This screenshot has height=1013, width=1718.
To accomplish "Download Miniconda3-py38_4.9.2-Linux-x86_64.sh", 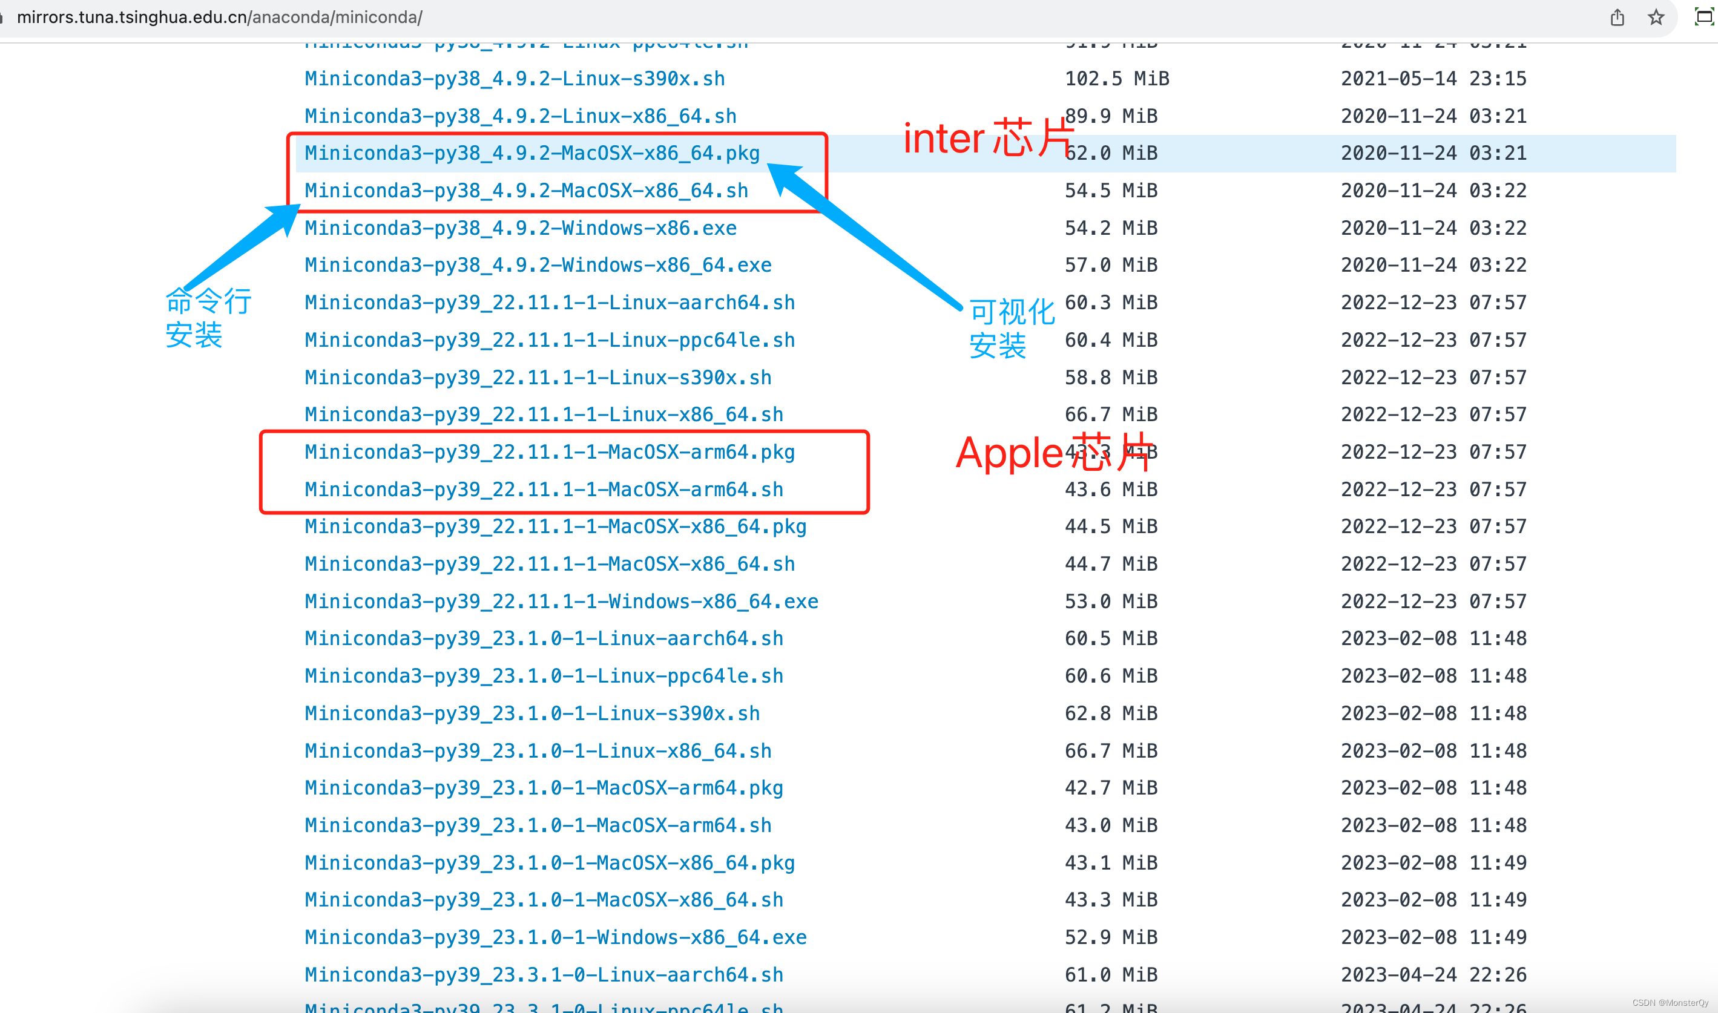I will tap(521, 116).
